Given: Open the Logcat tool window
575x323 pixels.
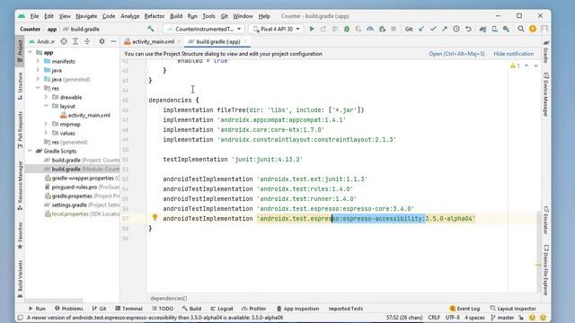Looking at the screenshot, I should pos(222,309).
